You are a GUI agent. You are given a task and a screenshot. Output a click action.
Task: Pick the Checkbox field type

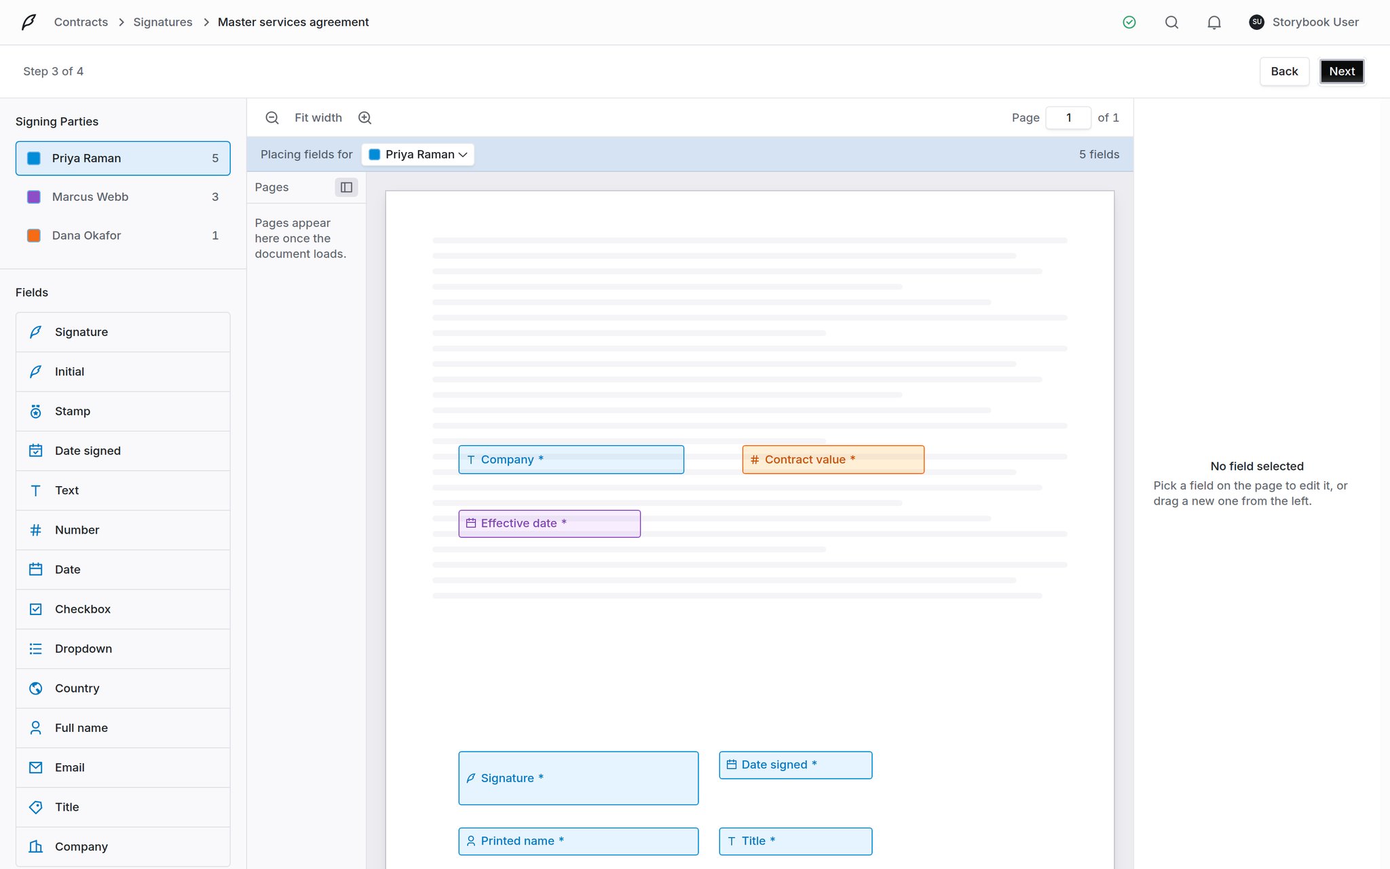(123, 609)
